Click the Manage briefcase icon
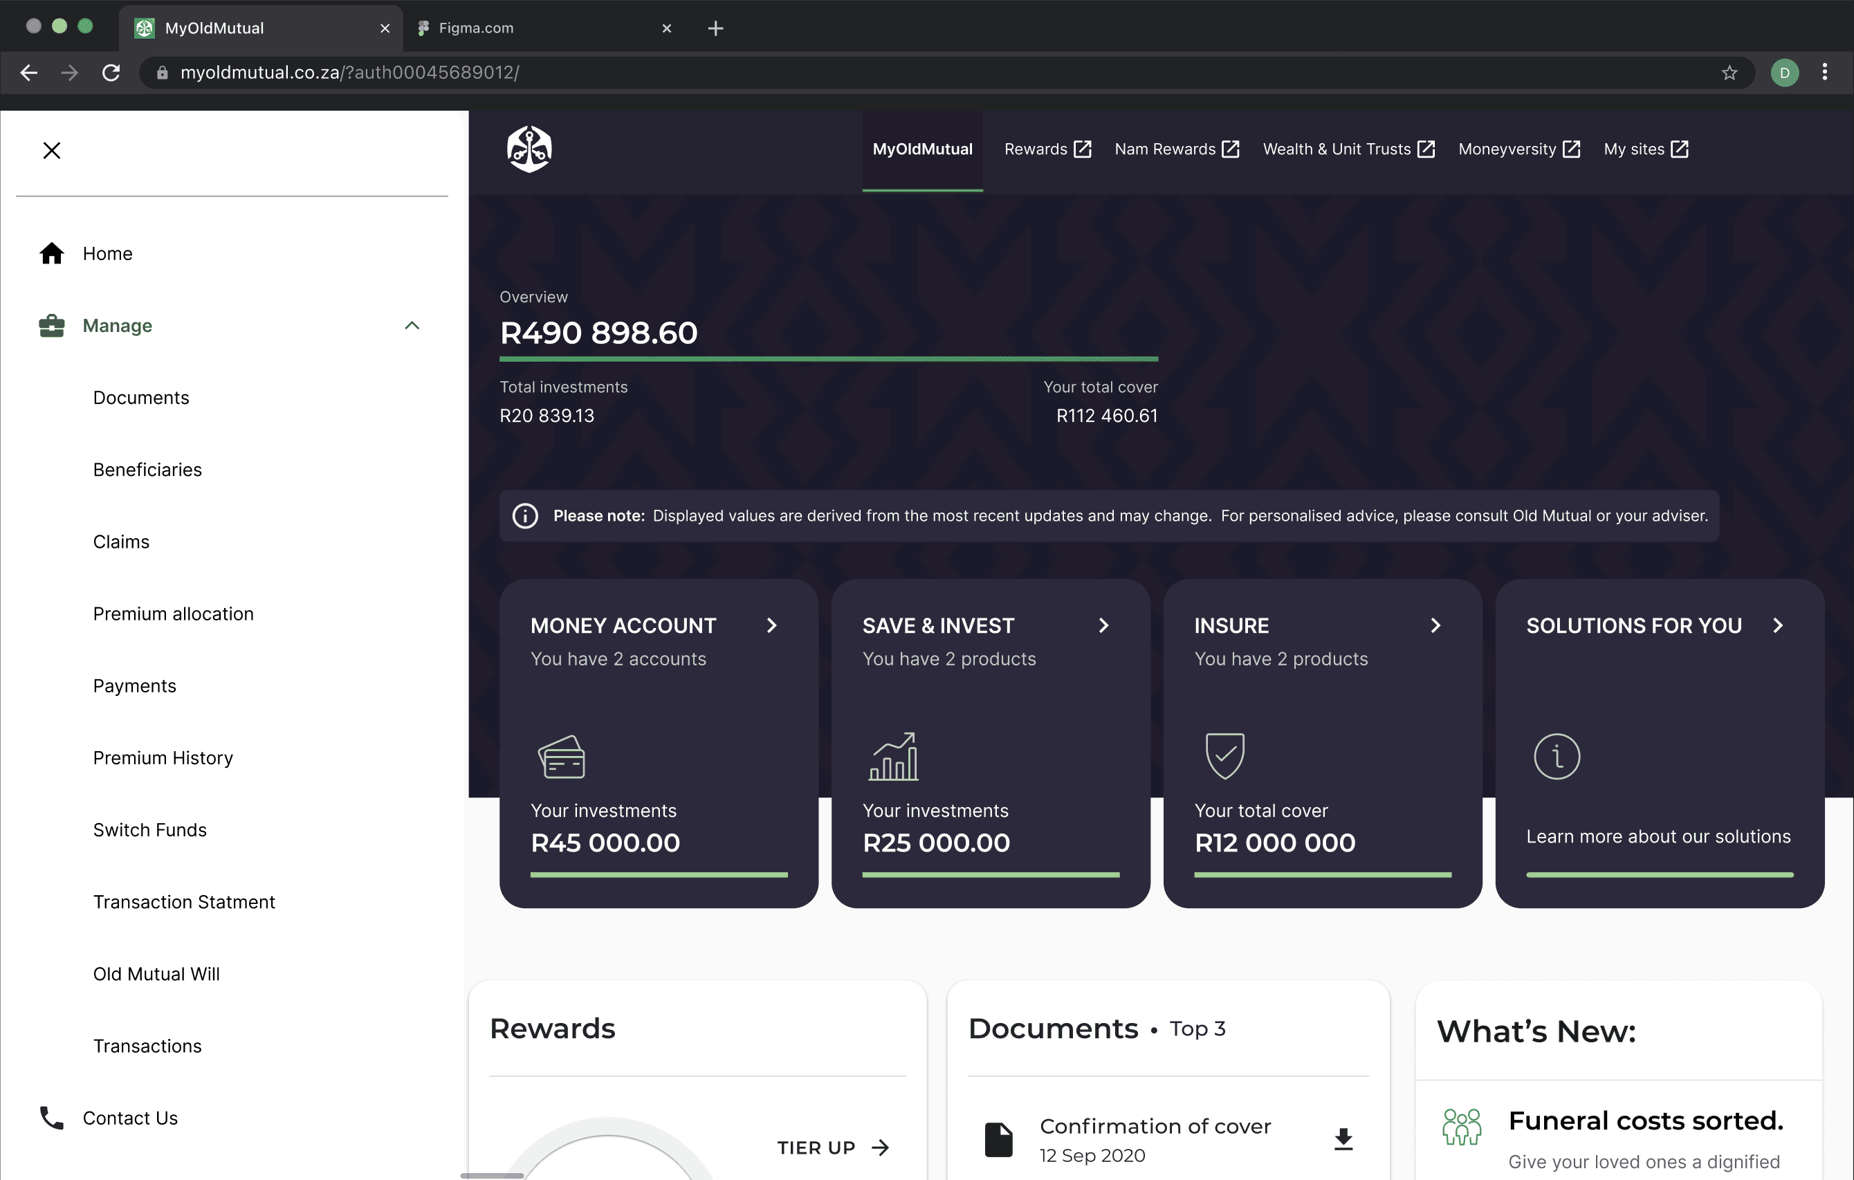The height and width of the screenshot is (1180, 1854). tap(52, 326)
